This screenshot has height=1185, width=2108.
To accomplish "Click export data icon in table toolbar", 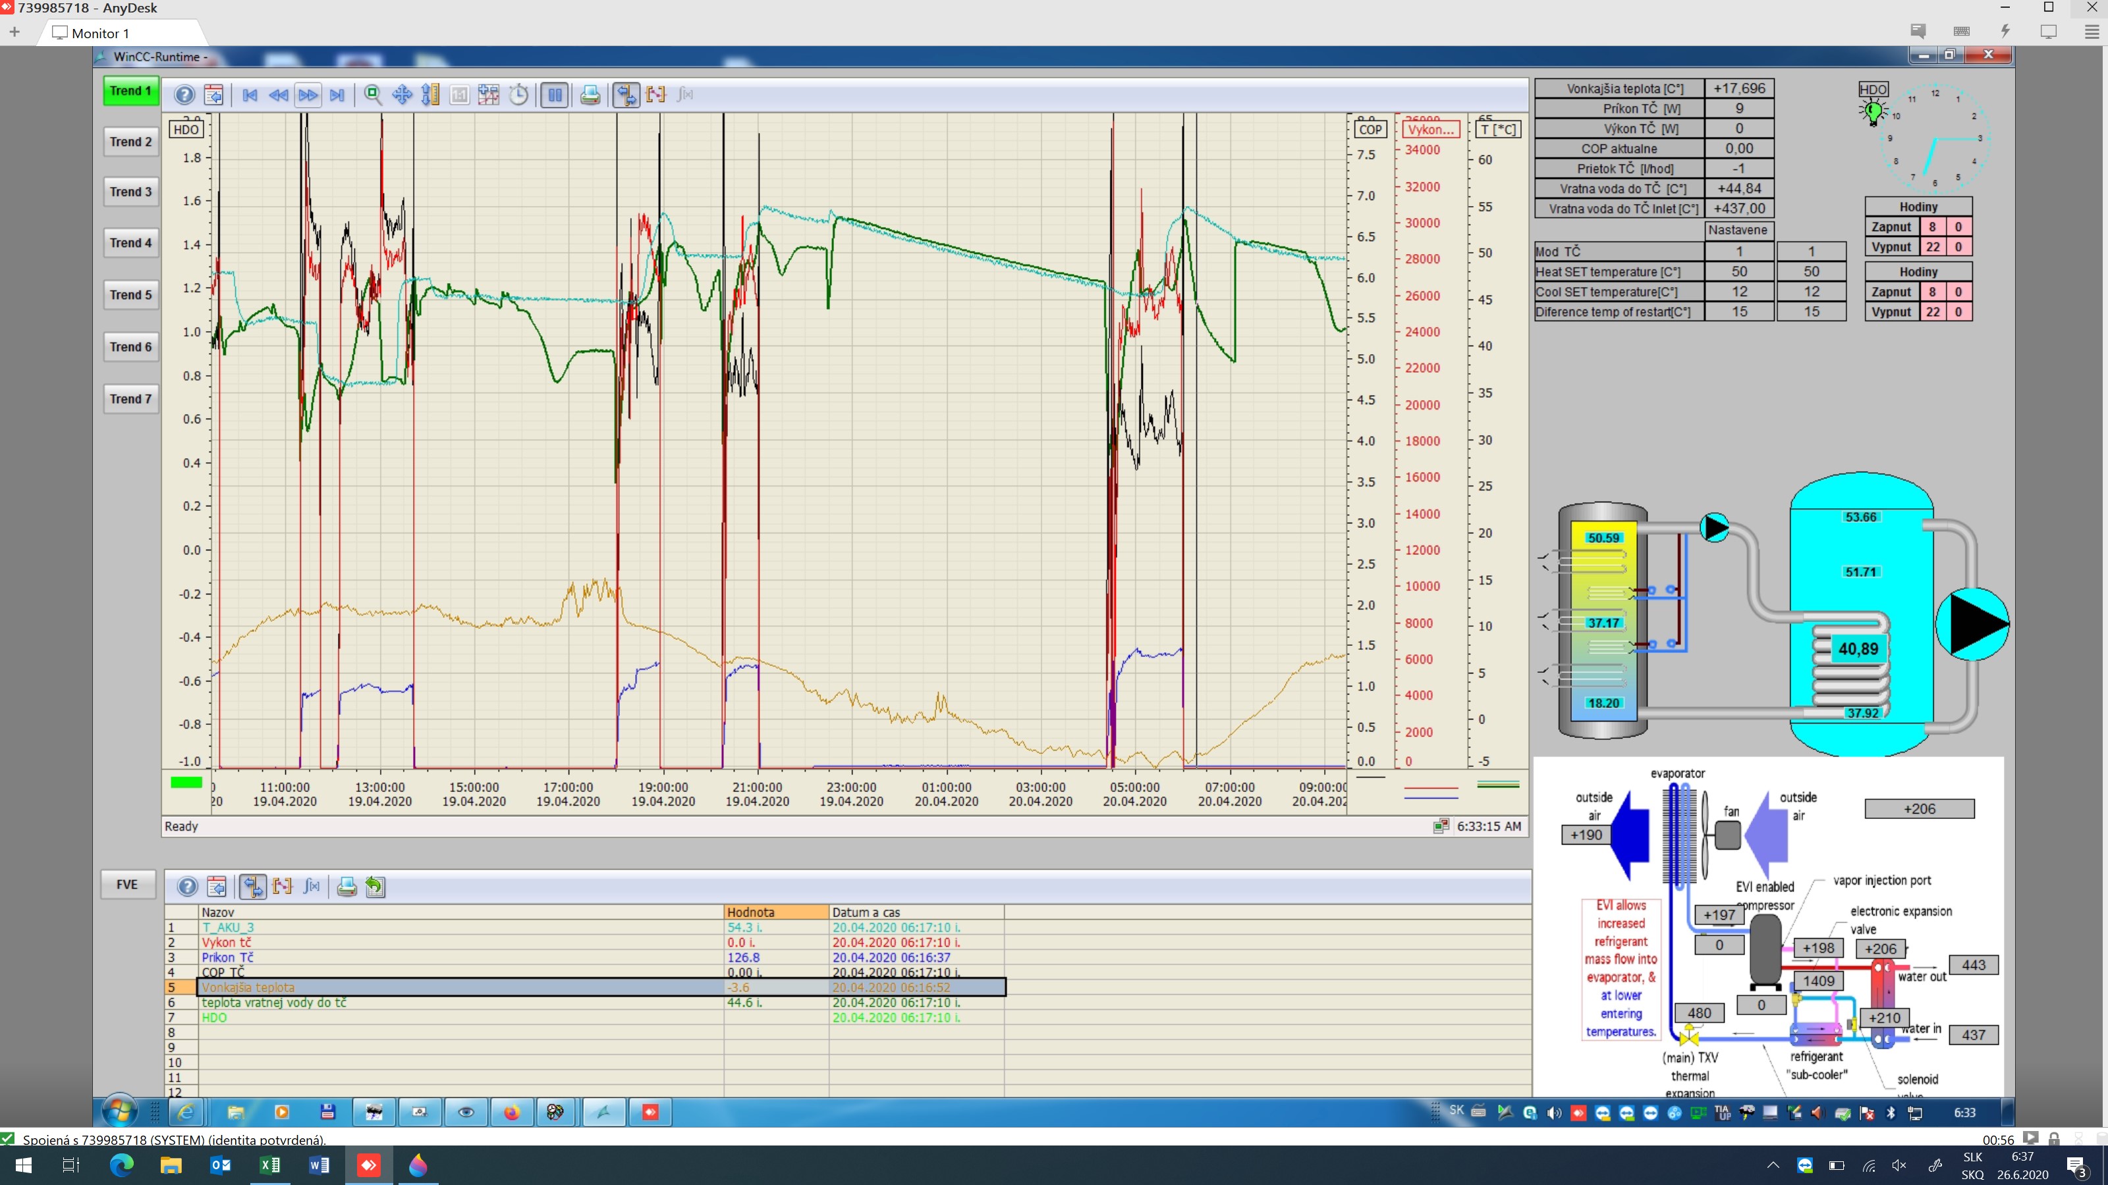I will coord(375,887).
